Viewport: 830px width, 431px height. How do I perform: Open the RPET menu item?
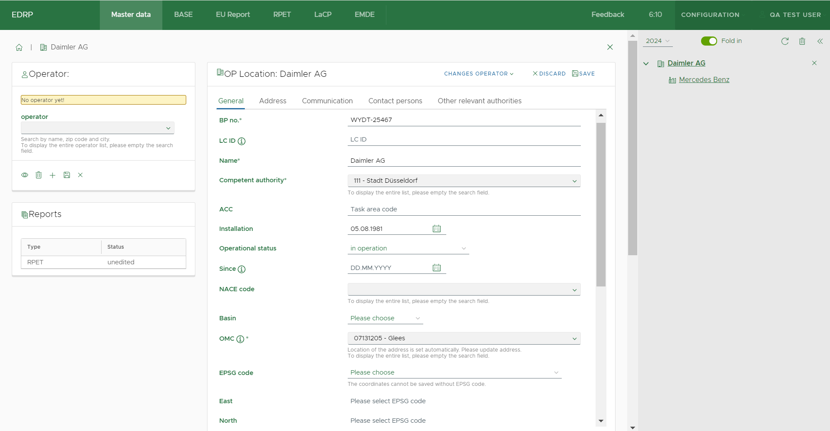[282, 14]
